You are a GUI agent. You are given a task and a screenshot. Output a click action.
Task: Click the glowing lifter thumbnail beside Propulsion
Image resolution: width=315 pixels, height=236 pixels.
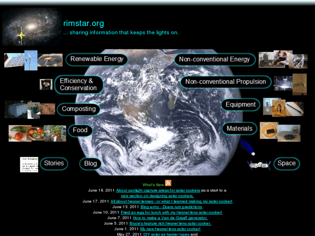click(x=283, y=83)
